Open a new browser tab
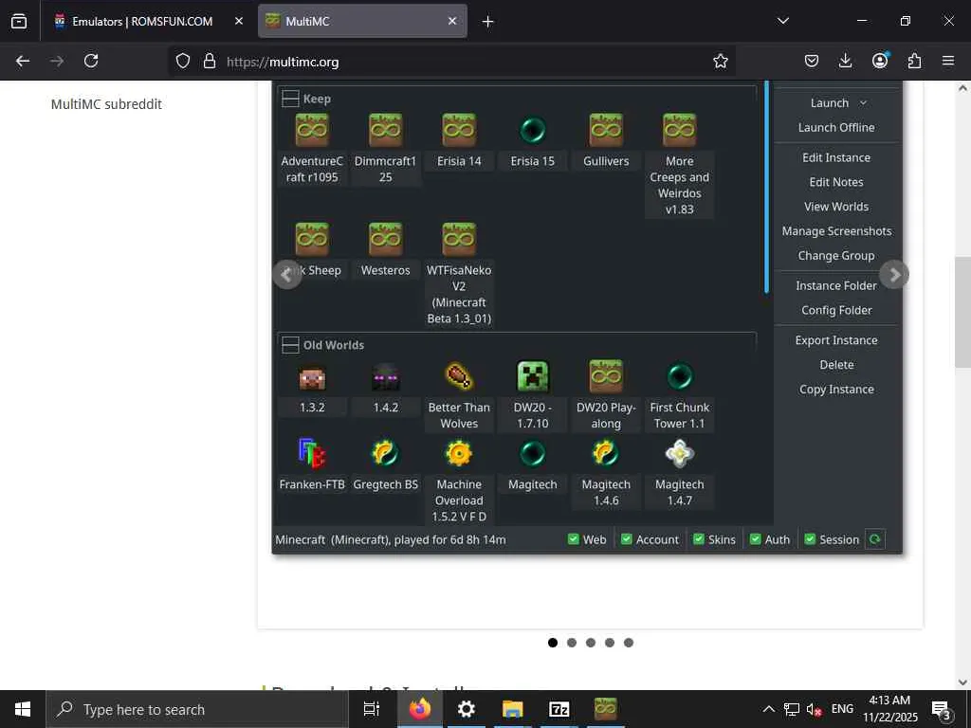The image size is (971, 728). tap(488, 21)
